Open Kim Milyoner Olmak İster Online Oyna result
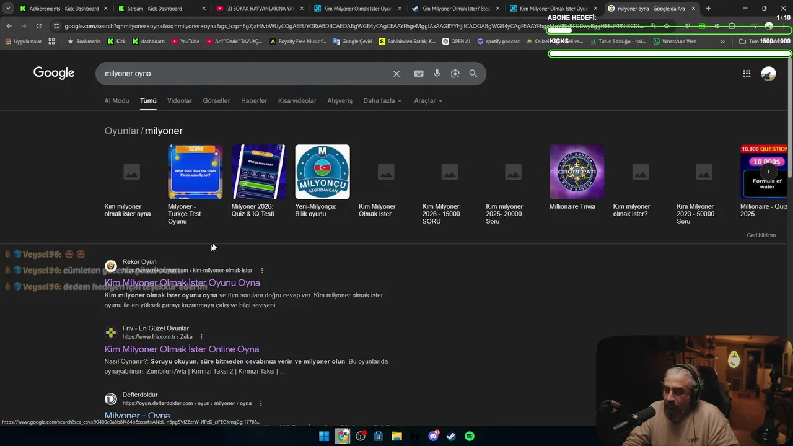Image resolution: width=793 pixels, height=446 pixels. (x=182, y=349)
